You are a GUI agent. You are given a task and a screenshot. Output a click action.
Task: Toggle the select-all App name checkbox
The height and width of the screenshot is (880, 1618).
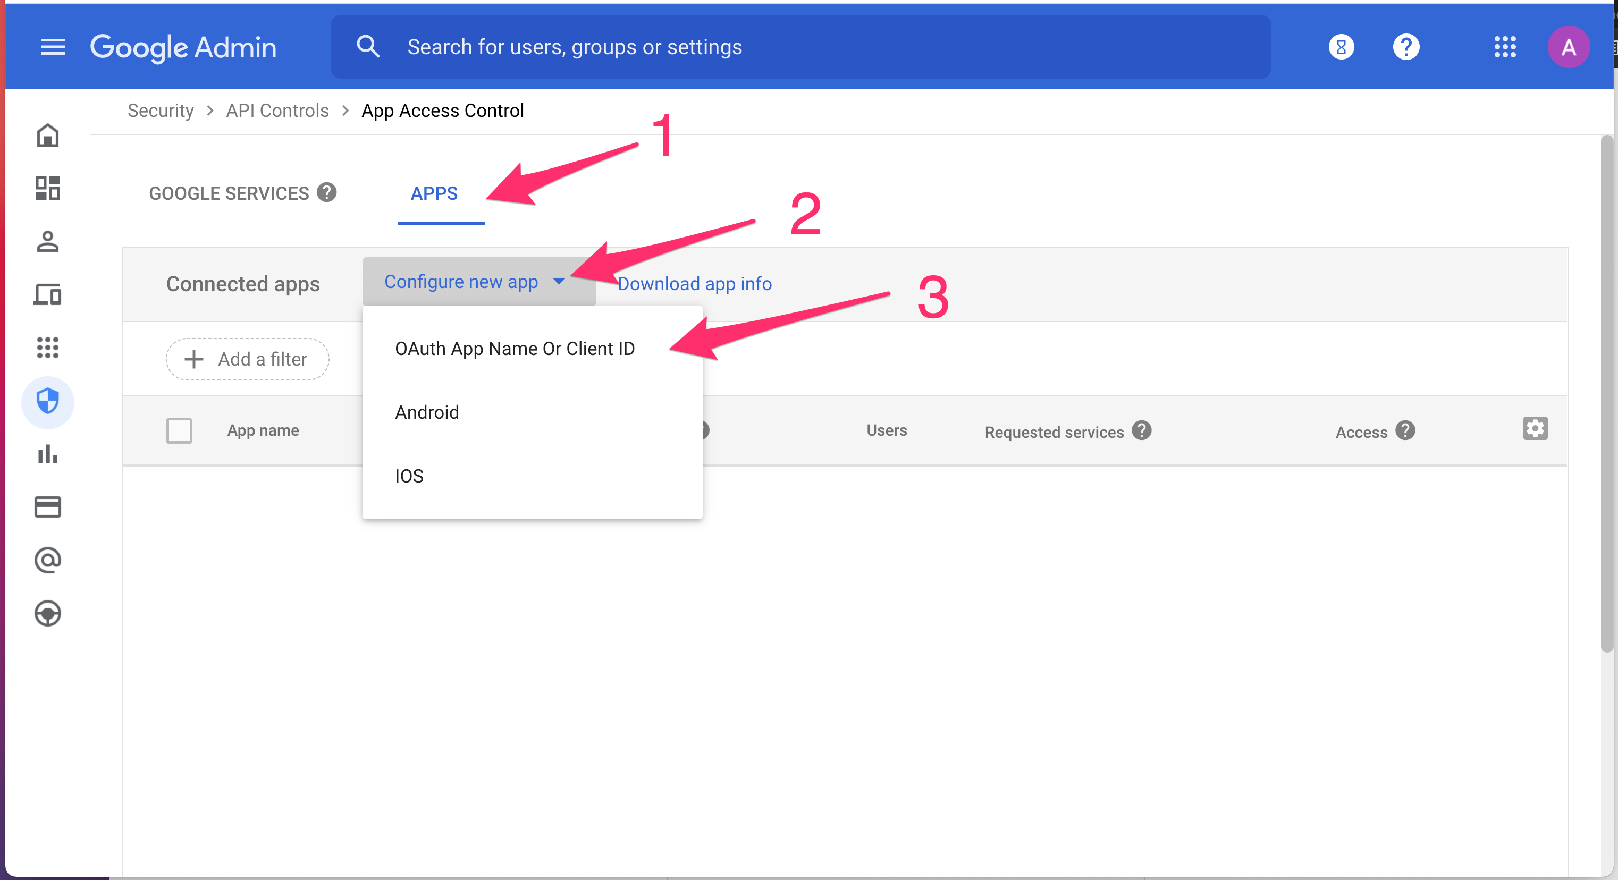point(179,430)
